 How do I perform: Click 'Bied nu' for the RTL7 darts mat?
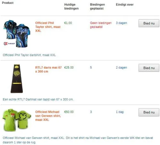pos(149,68)
